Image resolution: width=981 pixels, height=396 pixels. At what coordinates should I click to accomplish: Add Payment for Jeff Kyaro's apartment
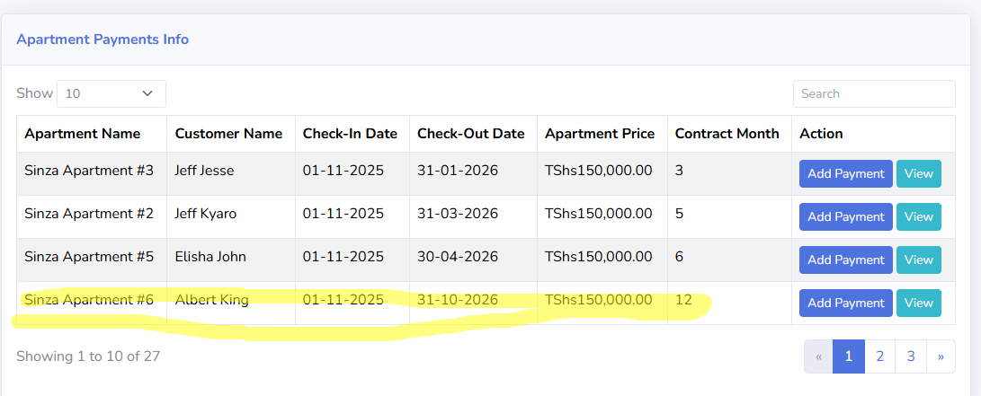coord(845,216)
